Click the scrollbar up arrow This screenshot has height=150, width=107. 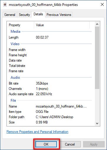pos(97,24)
